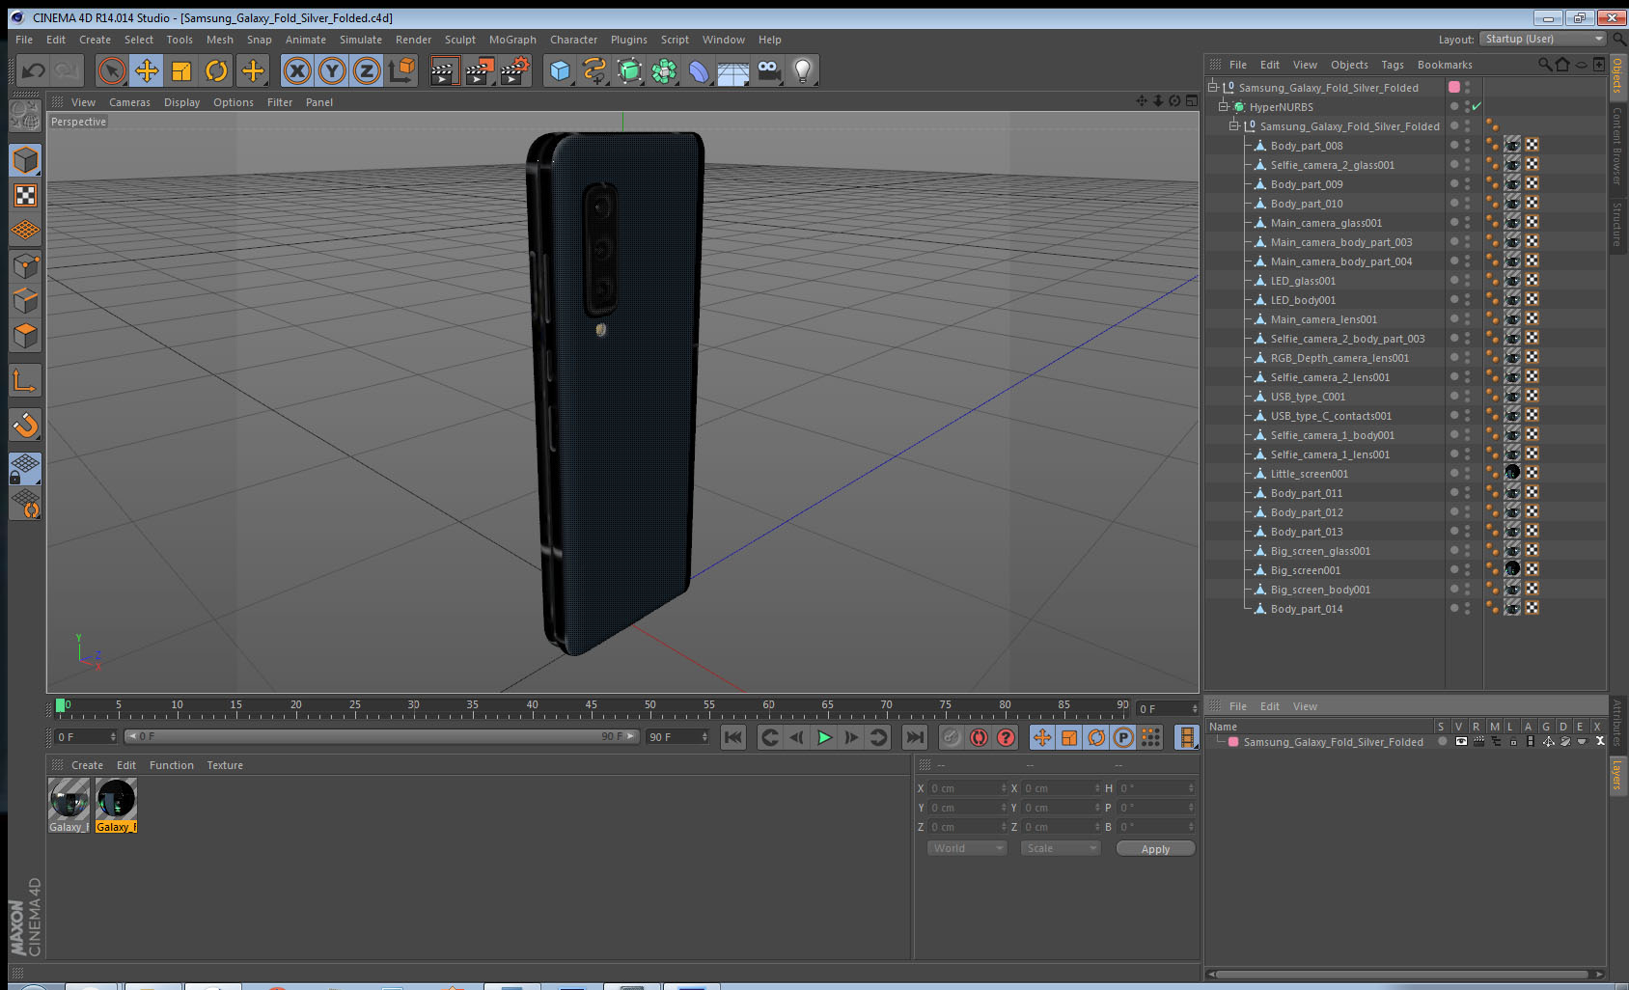Collapse the HyperNURBS tree node
Image resolution: width=1629 pixels, height=990 pixels.
[x=1223, y=106]
